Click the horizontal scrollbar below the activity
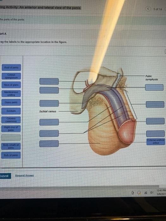This screenshot has height=221, width=166. pyautogui.click(x=79, y=188)
